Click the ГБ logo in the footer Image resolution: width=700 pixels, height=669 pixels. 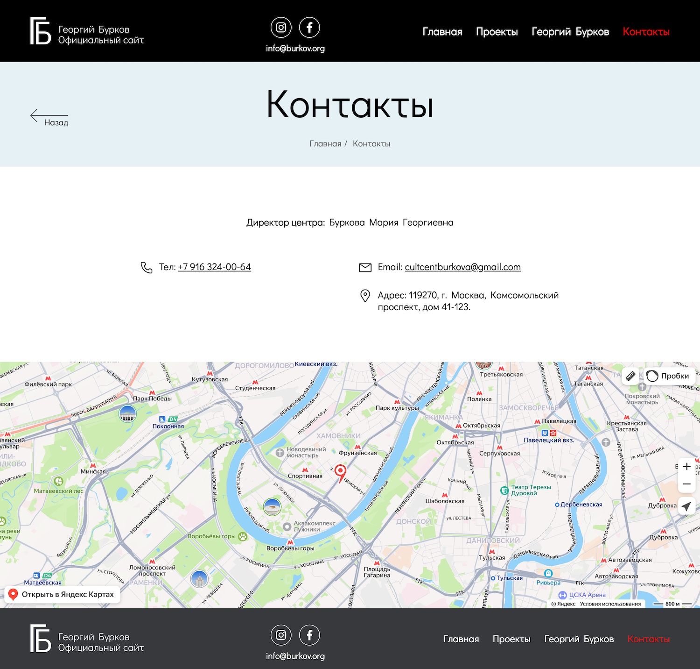click(x=41, y=638)
